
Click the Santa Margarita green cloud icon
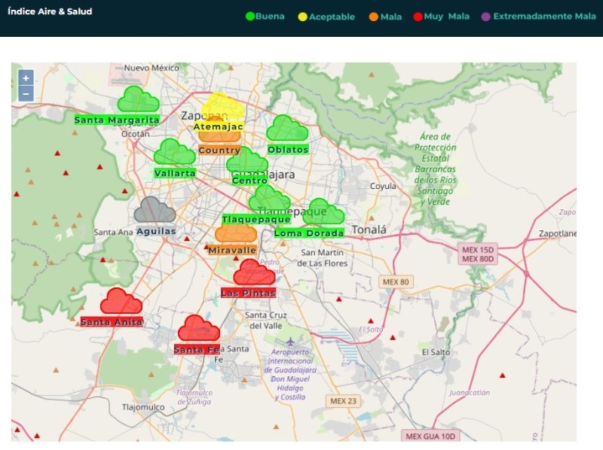(x=137, y=99)
